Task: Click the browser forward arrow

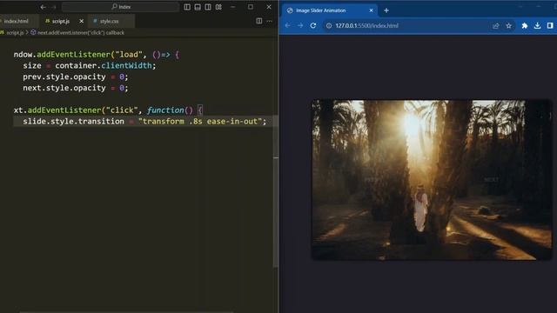Action: [300, 25]
